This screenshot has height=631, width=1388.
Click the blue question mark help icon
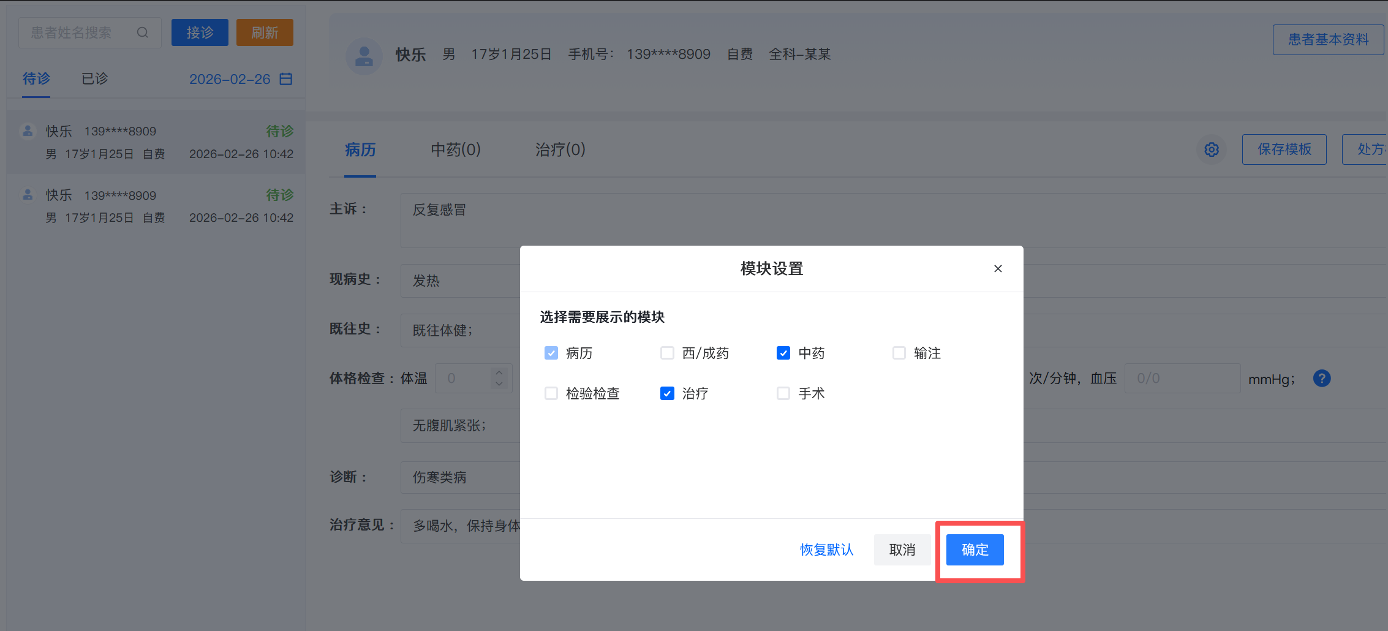(1322, 379)
